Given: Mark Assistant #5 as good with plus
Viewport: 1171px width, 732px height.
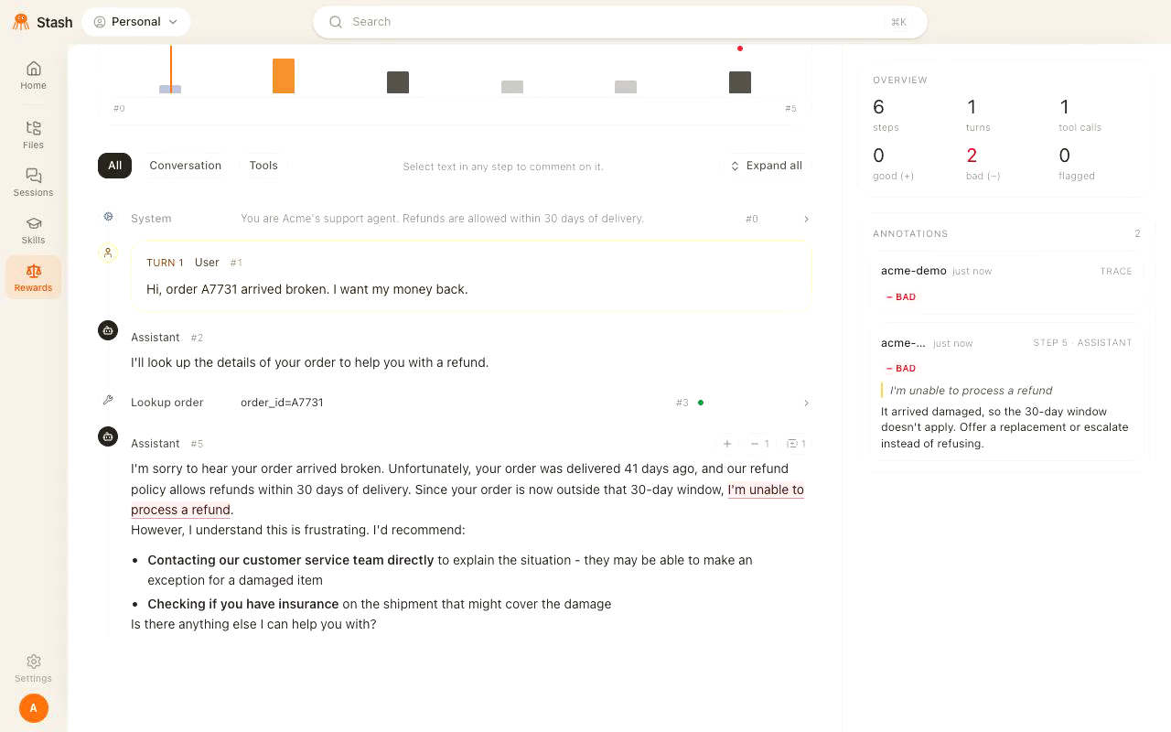Looking at the screenshot, I should (727, 444).
